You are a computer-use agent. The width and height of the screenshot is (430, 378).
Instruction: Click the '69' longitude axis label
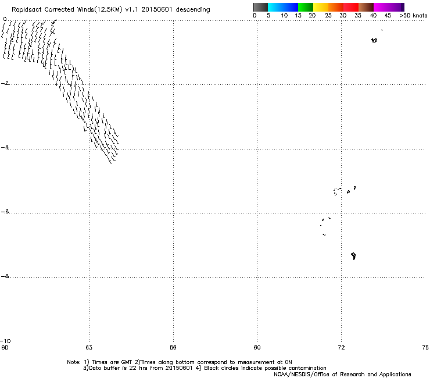point(257,348)
